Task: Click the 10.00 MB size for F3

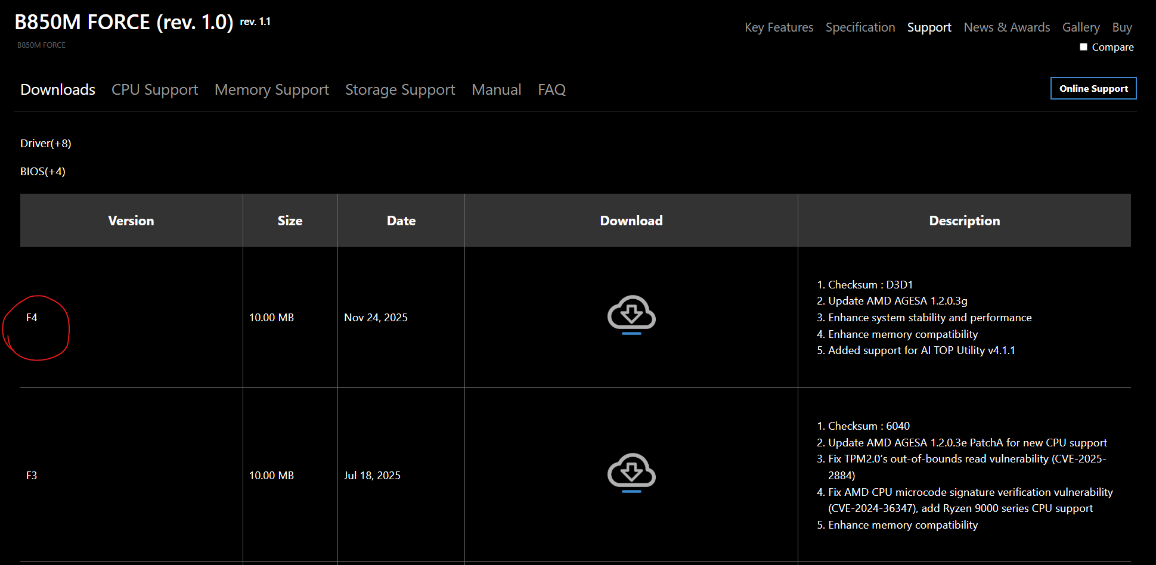Action: pos(271,476)
